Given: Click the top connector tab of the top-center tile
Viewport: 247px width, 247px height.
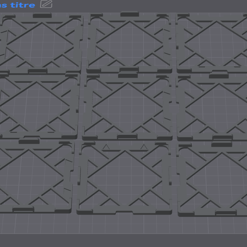Looking at the screenshot, I should pos(130,14).
